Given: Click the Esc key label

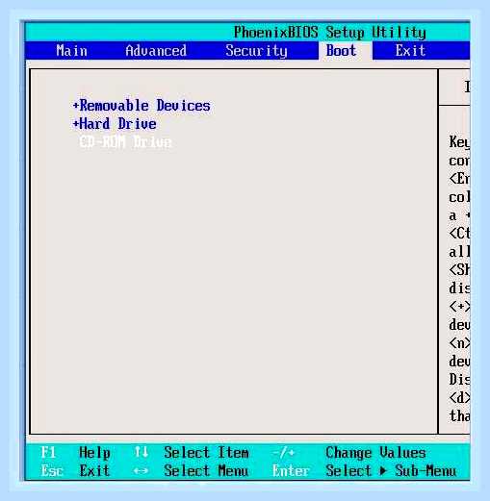Looking at the screenshot, I should [52, 471].
